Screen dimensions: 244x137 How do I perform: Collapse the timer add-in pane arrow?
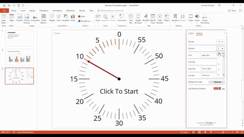(226, 33)
